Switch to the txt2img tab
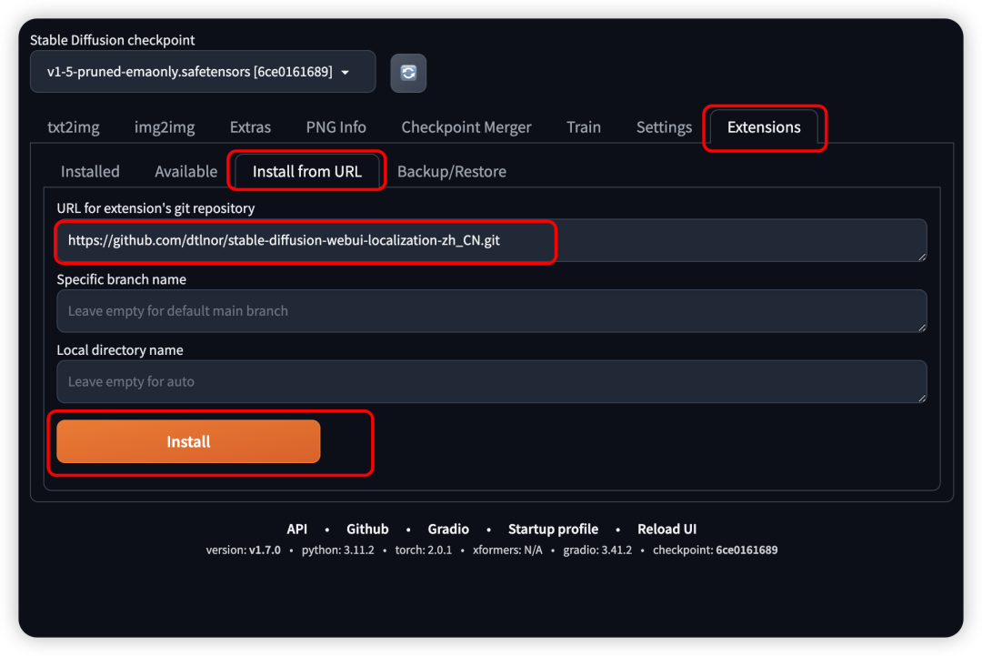The width and height of the screenshot is (982, 656). pyautogui.click(x=74, y=127)
